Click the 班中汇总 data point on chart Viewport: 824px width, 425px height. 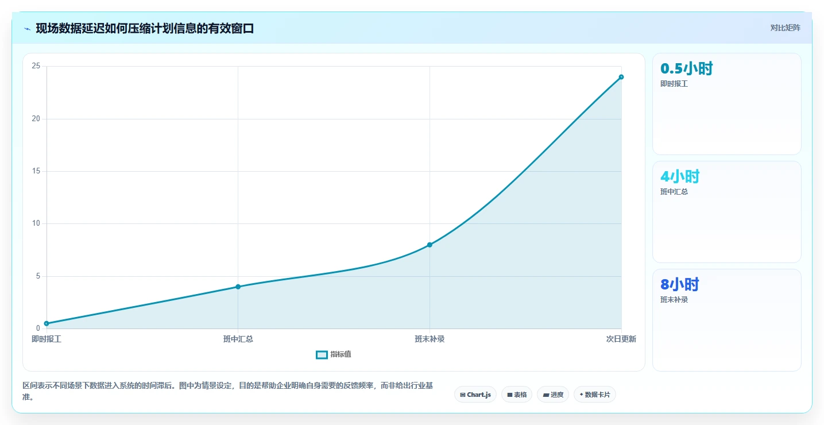click(x=238, y=287)
